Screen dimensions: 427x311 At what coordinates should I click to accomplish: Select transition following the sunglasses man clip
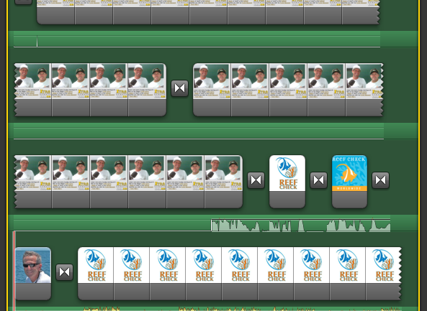[65, 272]
